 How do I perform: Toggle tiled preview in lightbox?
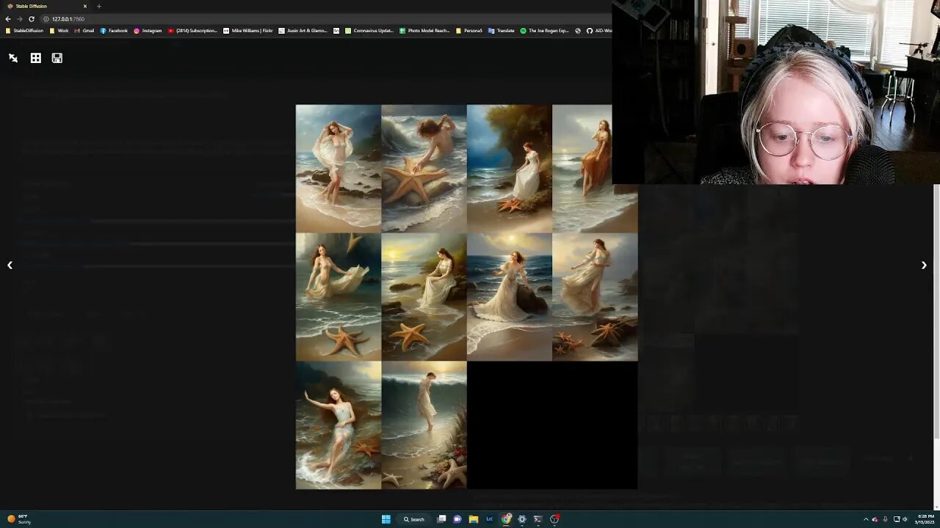(x=35, y=58)
